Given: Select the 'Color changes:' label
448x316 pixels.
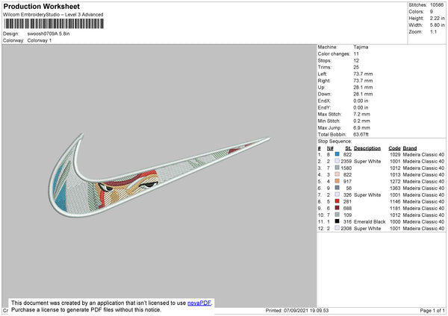Looking at the screenshot, I should pos(334,54).
